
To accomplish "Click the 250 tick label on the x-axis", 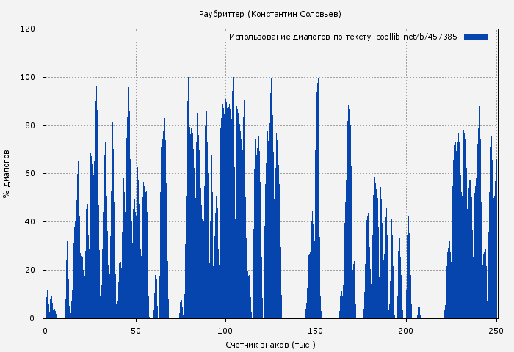I will point(496,331).
